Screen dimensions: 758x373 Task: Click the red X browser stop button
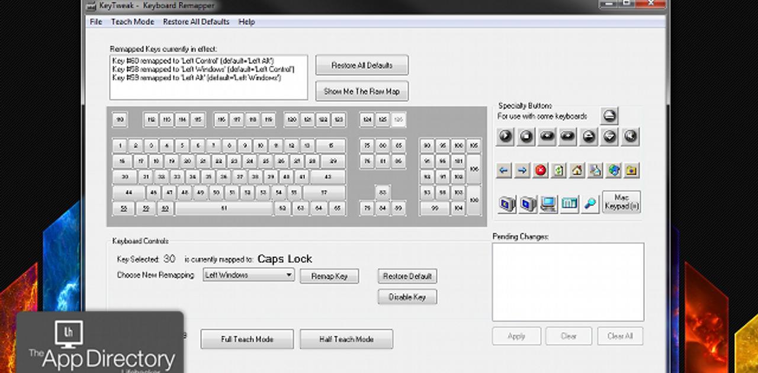click(540, 171)
